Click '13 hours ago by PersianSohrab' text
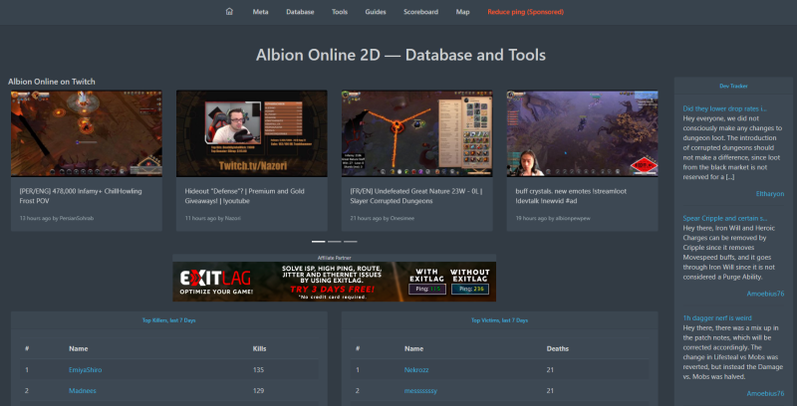This screenshot has height=406, width=797. point(57,218)
